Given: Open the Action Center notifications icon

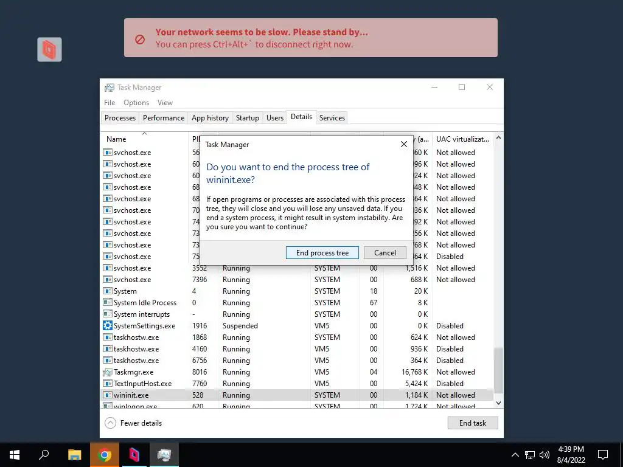Looking at the screenshot, I should click(603, 455).
